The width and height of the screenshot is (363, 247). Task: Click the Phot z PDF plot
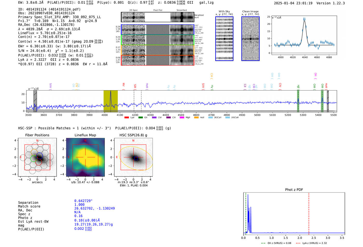coord(294,214)
